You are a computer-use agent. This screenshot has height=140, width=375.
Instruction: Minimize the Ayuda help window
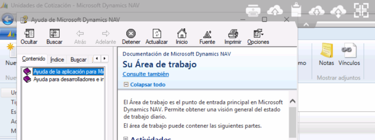[243, 20]
